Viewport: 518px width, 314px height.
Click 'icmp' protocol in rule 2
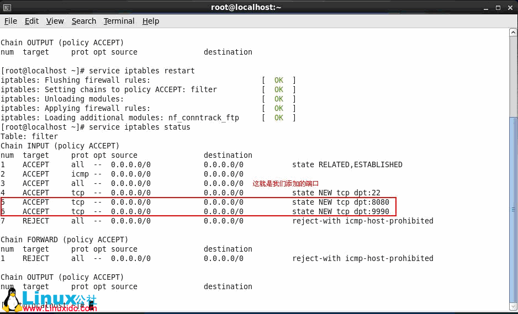[80, 174]
